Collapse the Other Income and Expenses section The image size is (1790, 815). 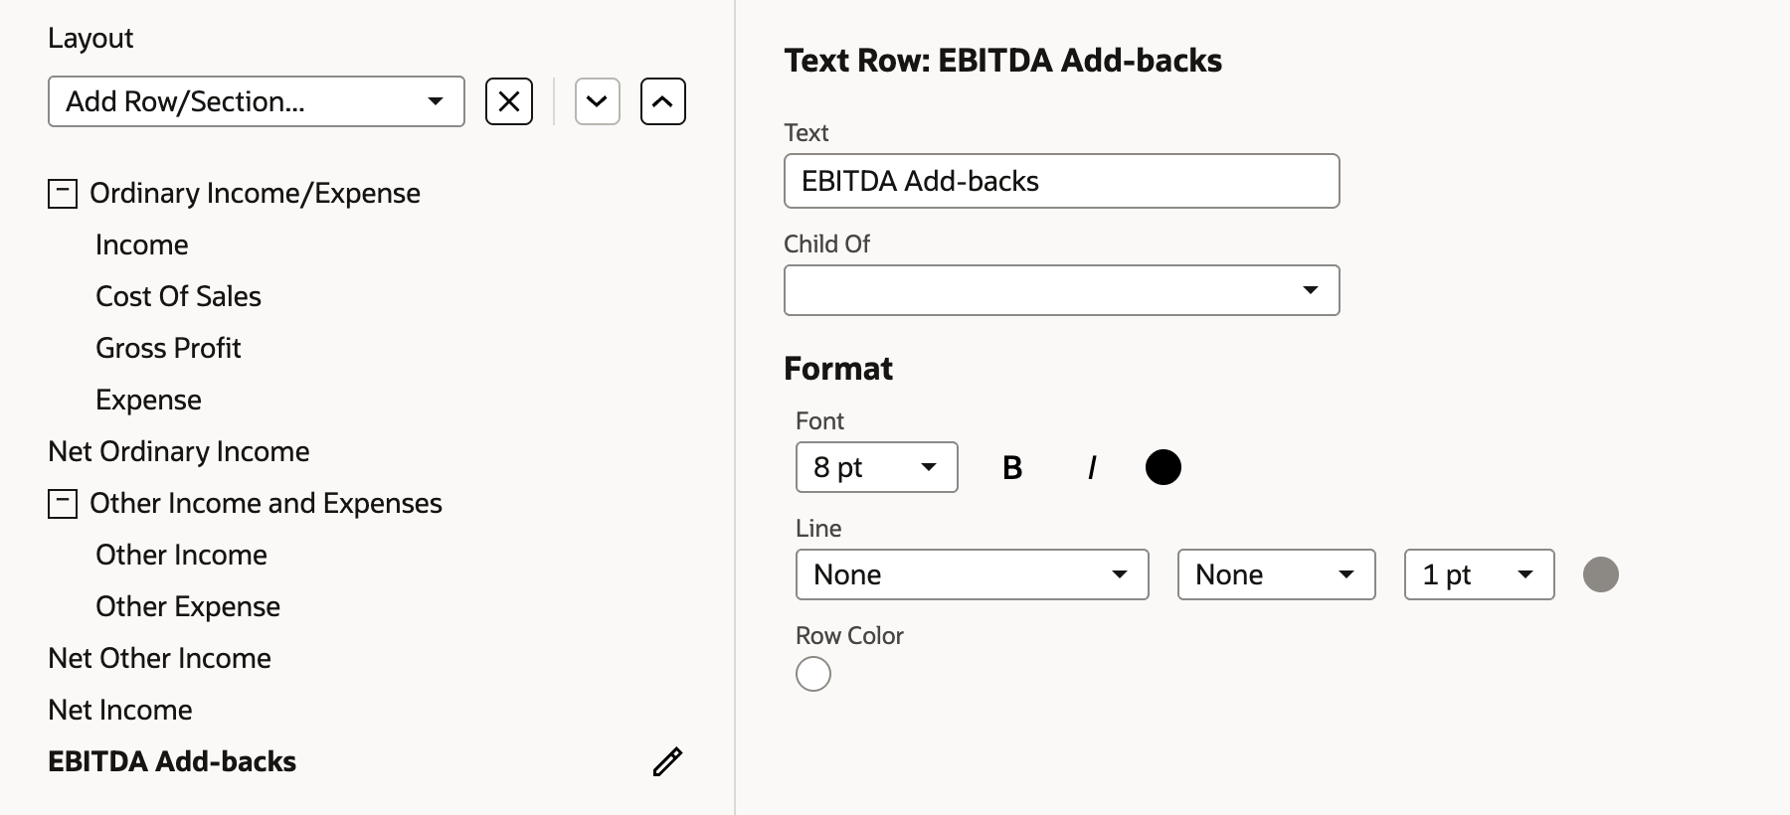(63, 503)
